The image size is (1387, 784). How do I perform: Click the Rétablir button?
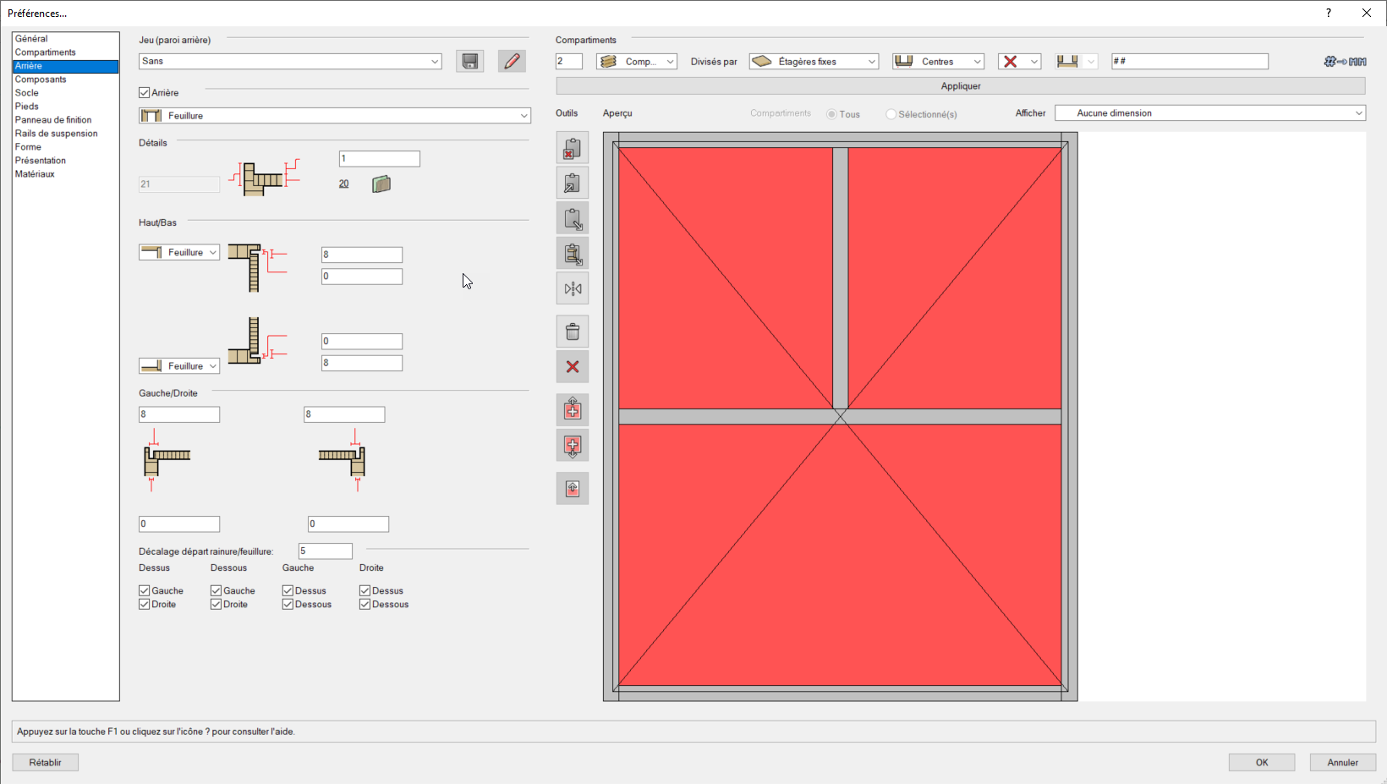45,762
